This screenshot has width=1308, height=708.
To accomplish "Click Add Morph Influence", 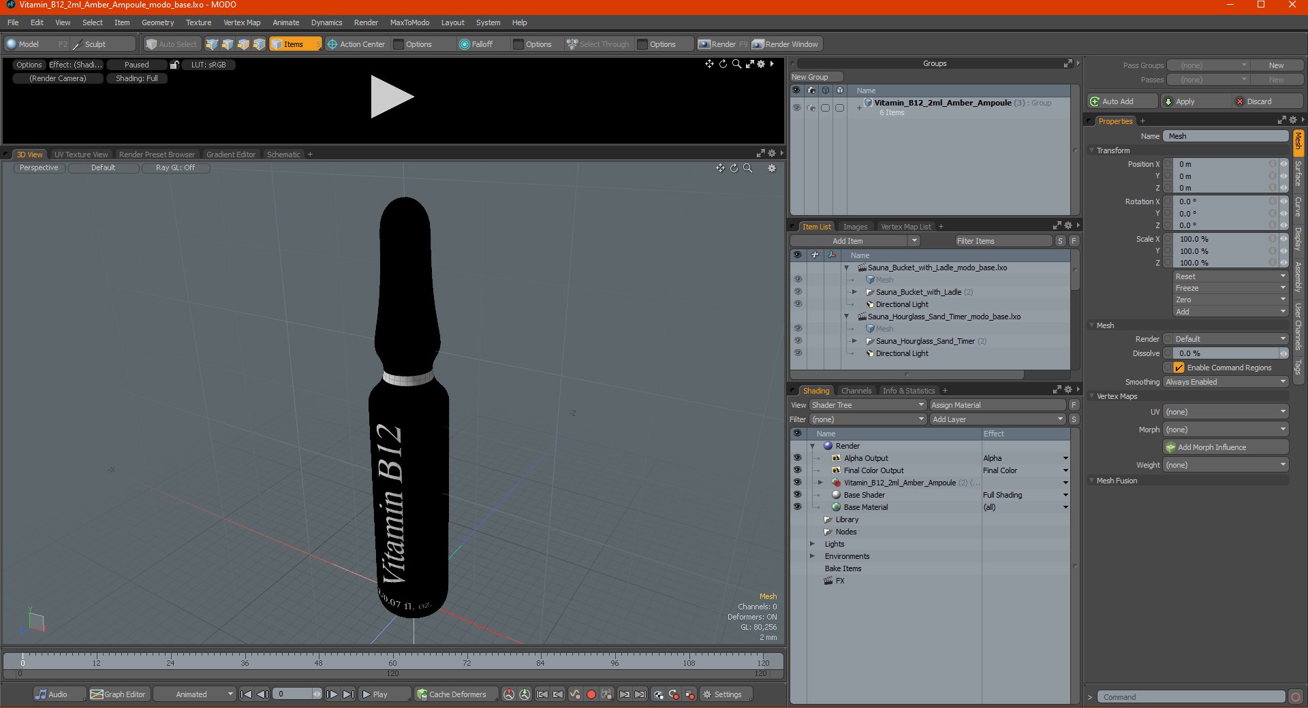I will (x=1226, y=447).
